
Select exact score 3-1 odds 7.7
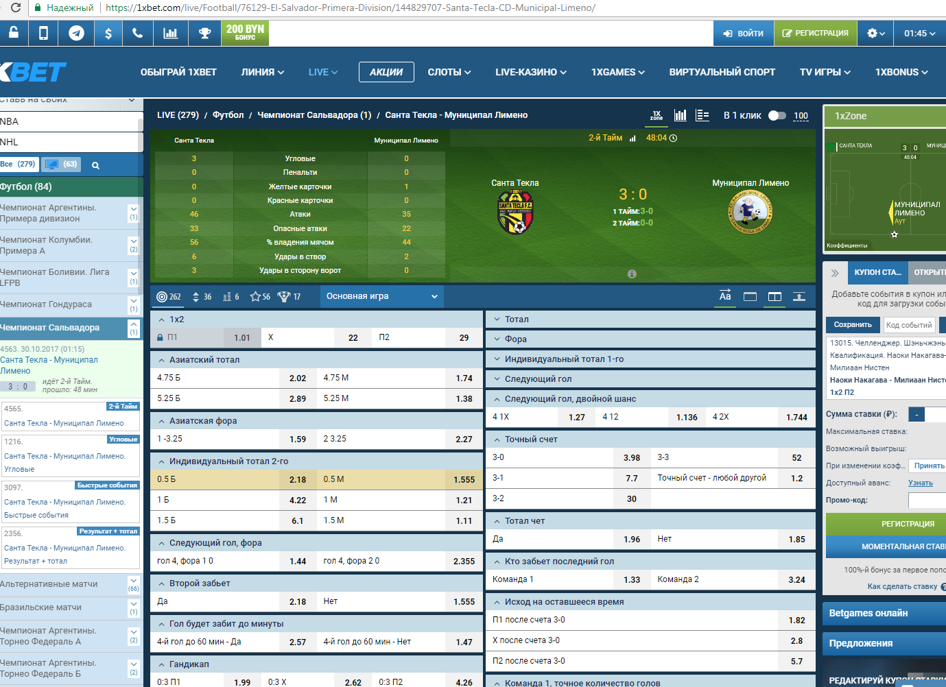632,478
